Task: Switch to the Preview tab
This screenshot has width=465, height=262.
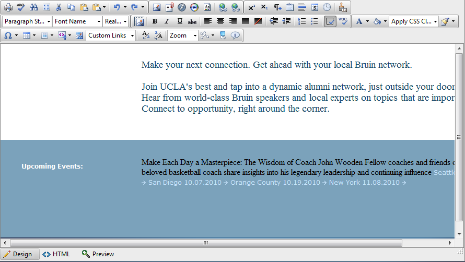Action: 98,254
